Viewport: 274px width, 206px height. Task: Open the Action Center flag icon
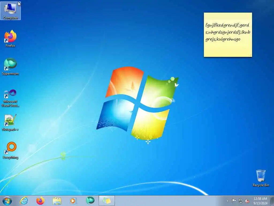click(x=234, y=201)
